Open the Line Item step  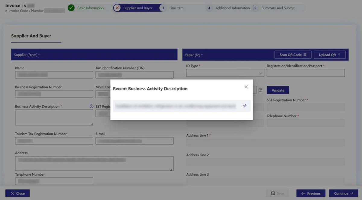(x=176, y=8)
